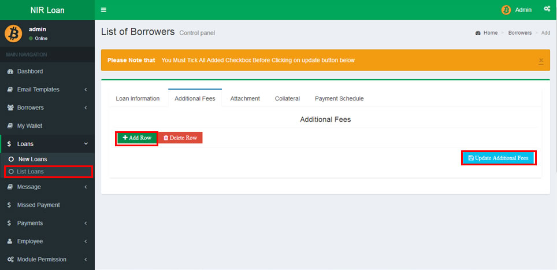557x270 pixels.
Task: Click the hamburger sidebar toggle icon
Action: (x=103, y=10)
